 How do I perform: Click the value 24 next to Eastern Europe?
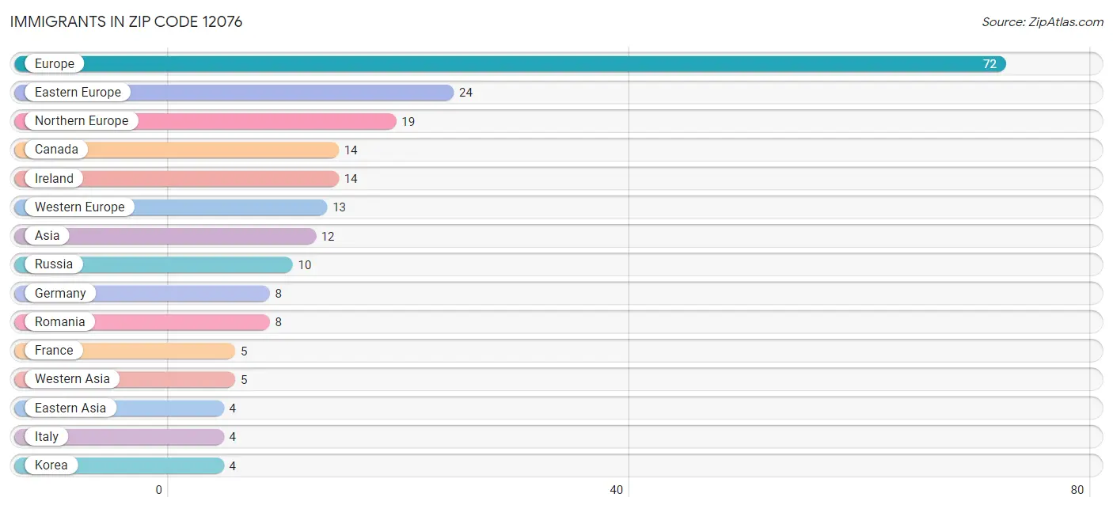coord(465,93)
